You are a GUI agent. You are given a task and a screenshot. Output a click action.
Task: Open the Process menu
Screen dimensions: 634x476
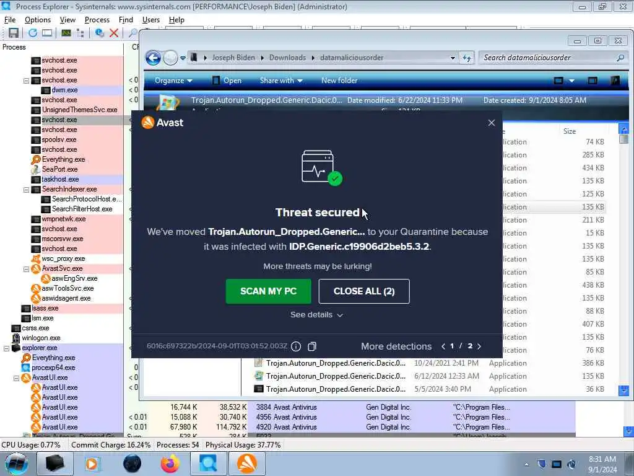[x=97, y=20]
